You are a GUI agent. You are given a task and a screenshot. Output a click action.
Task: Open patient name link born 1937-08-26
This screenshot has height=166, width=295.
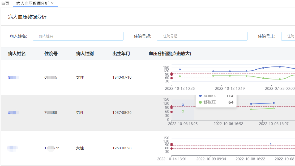[x=13, y=113]
